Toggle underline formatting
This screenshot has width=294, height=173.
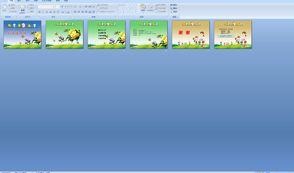(47, 12)
